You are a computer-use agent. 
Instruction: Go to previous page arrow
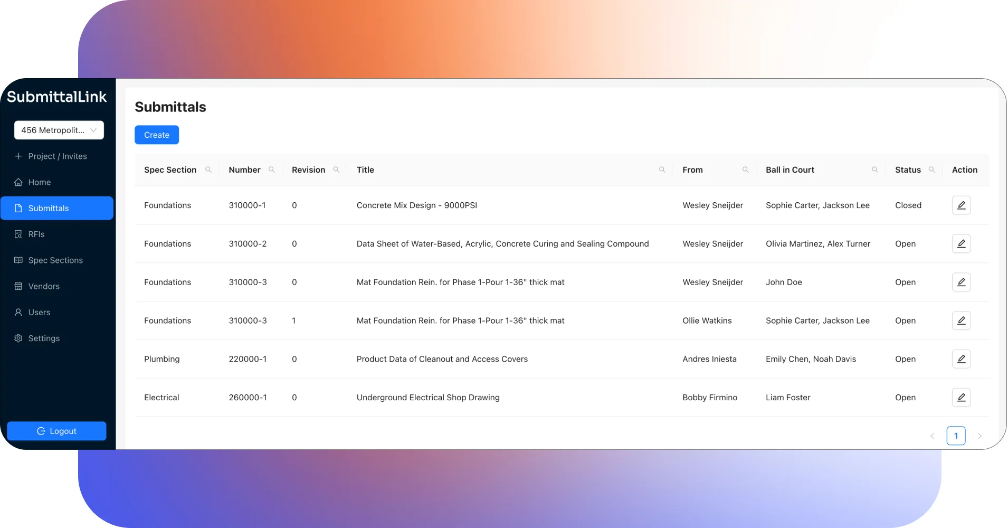pyautogui.click(x=933, y=436)
